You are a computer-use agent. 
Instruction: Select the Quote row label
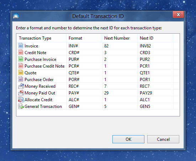(x=30, y=73)
